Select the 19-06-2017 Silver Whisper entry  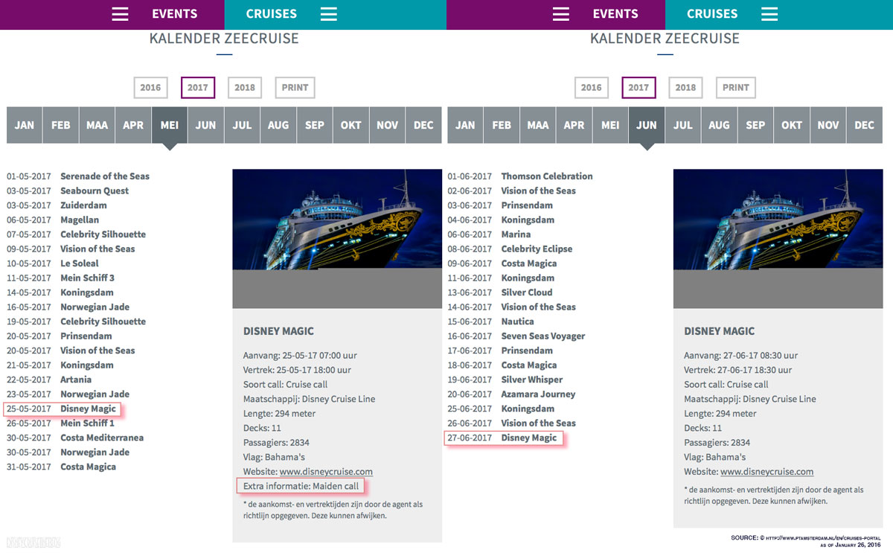505,380
